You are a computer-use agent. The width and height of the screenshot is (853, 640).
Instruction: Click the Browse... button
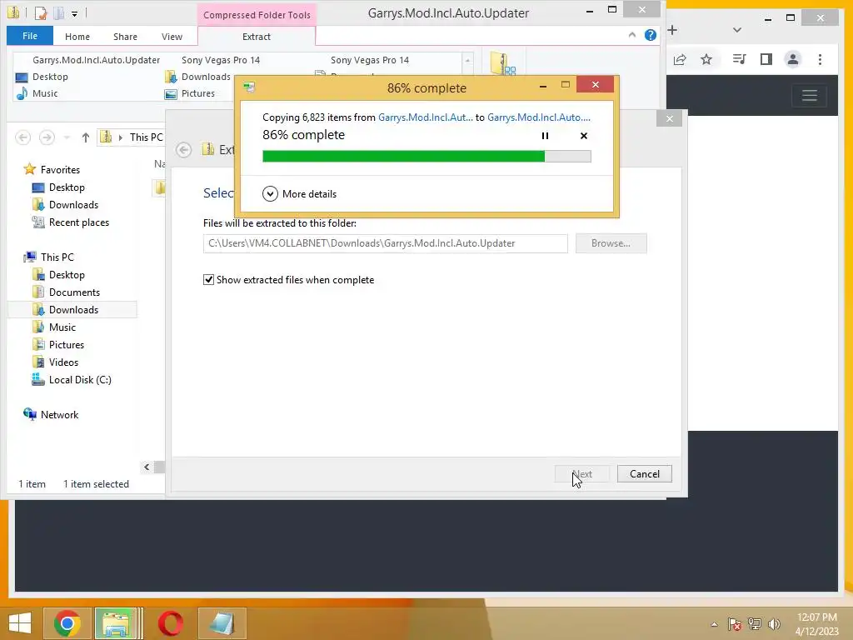click(x=611, y=243)
